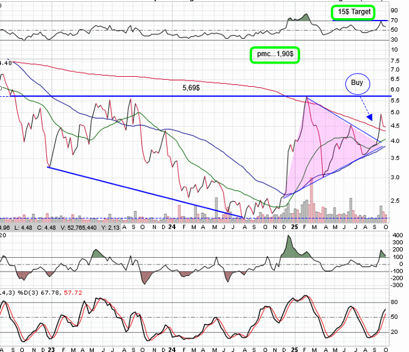Image resolution: width=409 pixels, height=352 pixels.
Task: Click the '2.5' price on right axis
Action: 395,200
